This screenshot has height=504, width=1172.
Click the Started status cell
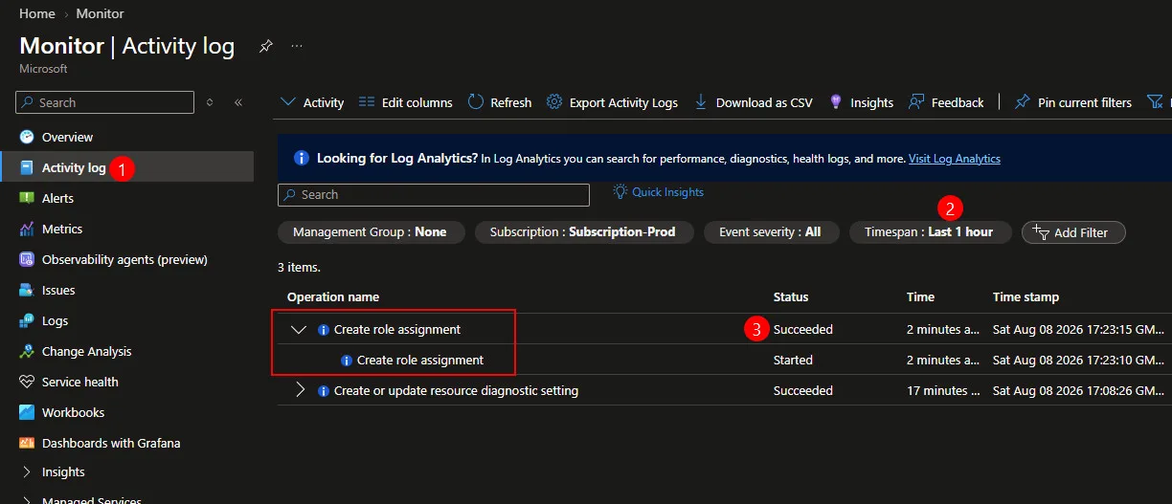coord(793,360)
